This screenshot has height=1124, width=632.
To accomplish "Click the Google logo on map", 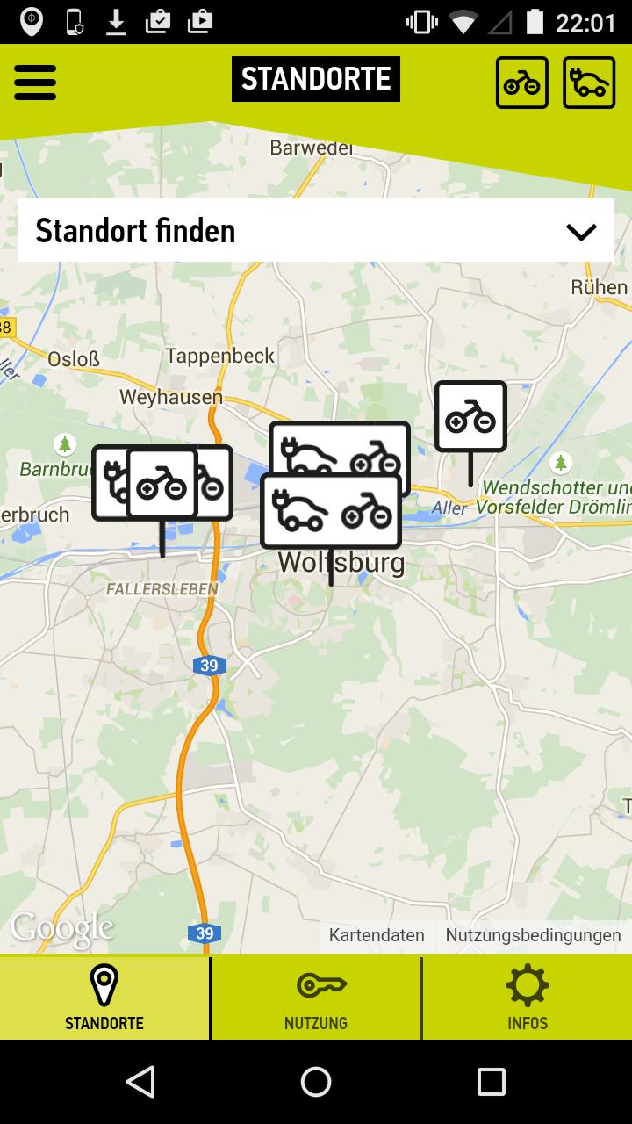I will (61, 928).
